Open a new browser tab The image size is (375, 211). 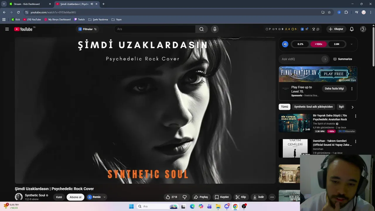103,4
